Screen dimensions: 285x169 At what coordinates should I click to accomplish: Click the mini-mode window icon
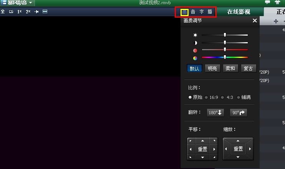[x=11, y=11]
